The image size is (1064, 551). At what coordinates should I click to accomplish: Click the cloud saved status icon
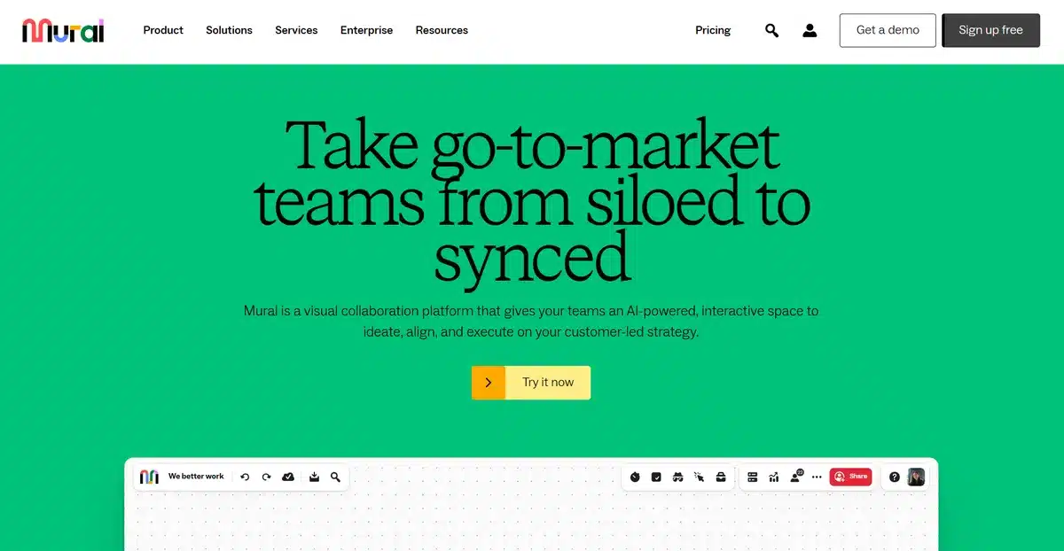click(288, 477)
